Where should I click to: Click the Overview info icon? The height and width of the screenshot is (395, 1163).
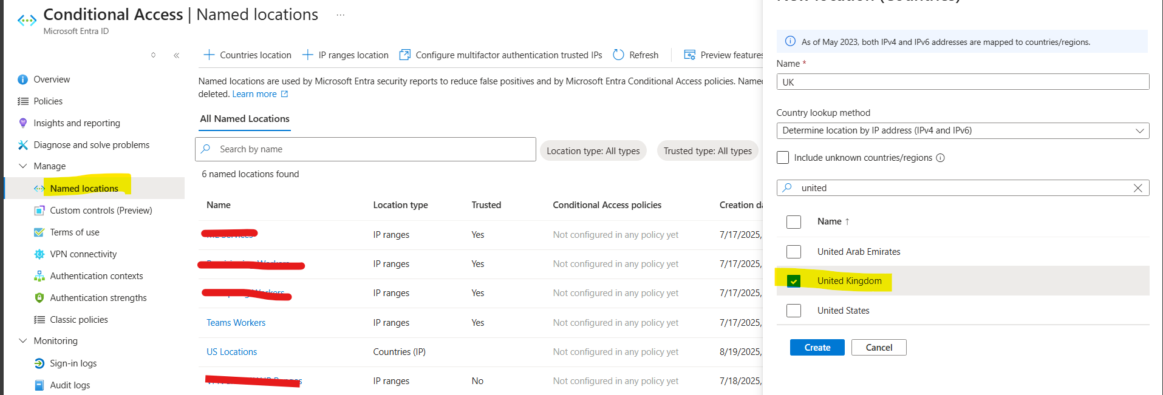point(23,79)
